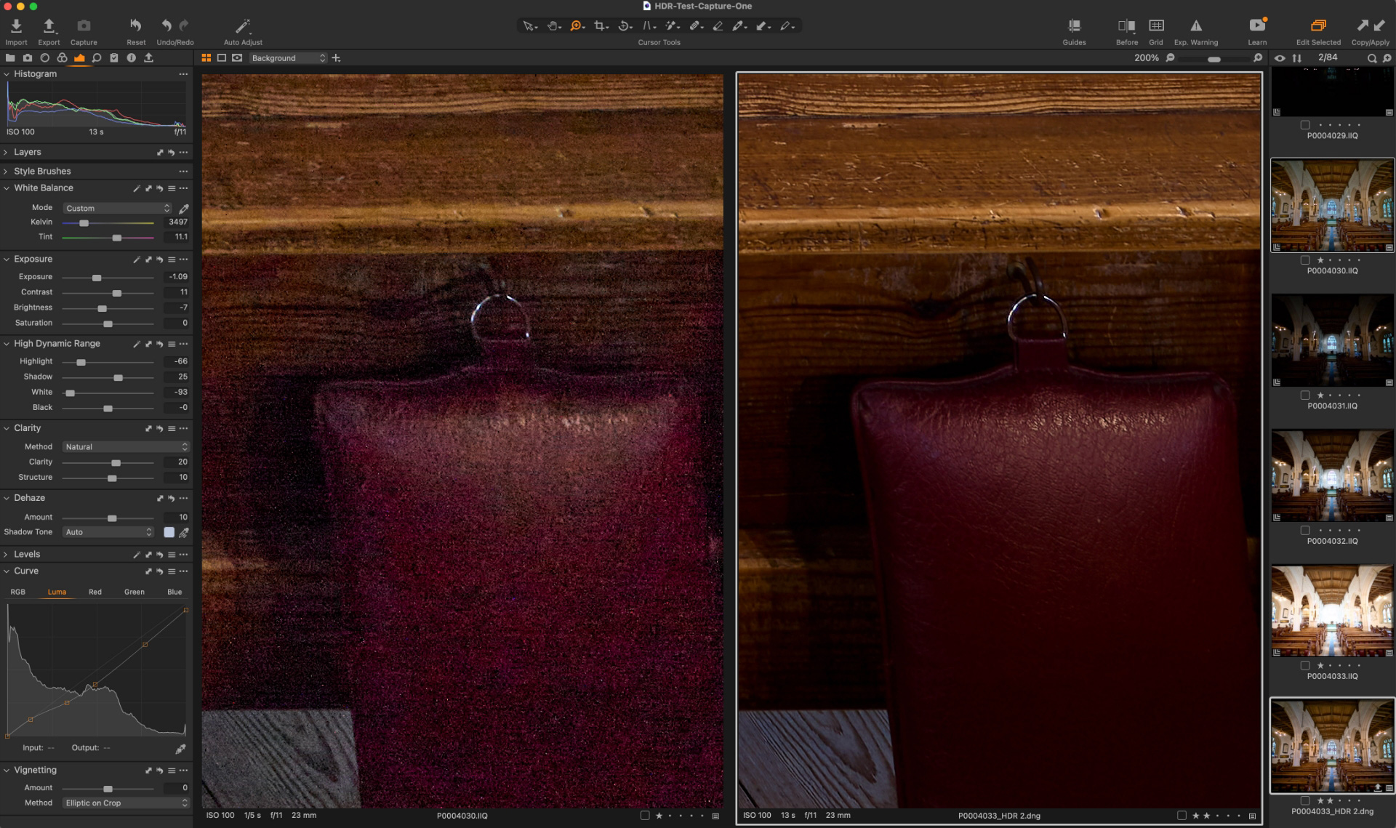Open the Vignetting Method dropdown
Screen dimensions: 1396x828
pyautogui.click(x=125, y=803)
